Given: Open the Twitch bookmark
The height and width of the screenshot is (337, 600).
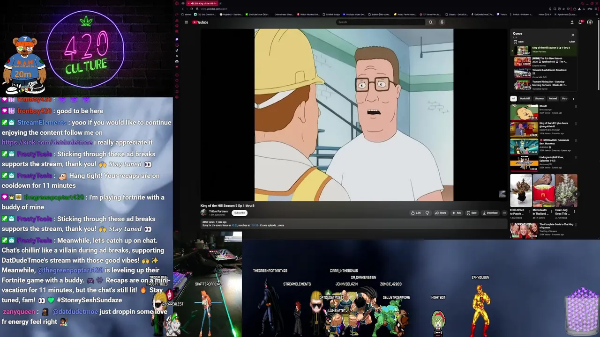Looking at the screenshot, I should pos(502,15).
